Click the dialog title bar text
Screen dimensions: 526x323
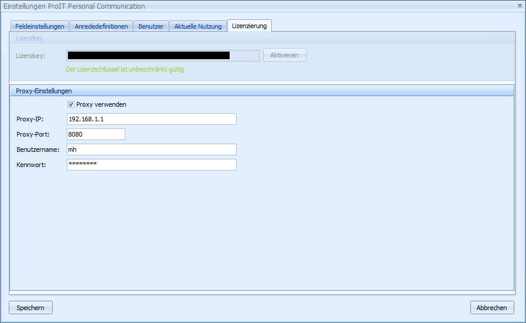(74, 6)
